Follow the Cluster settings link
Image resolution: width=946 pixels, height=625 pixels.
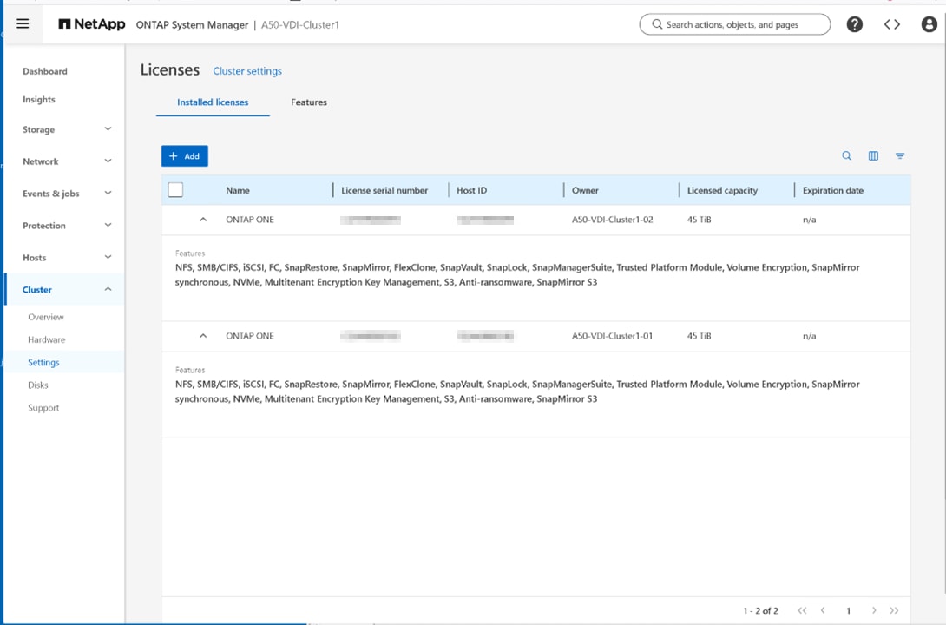247,71
